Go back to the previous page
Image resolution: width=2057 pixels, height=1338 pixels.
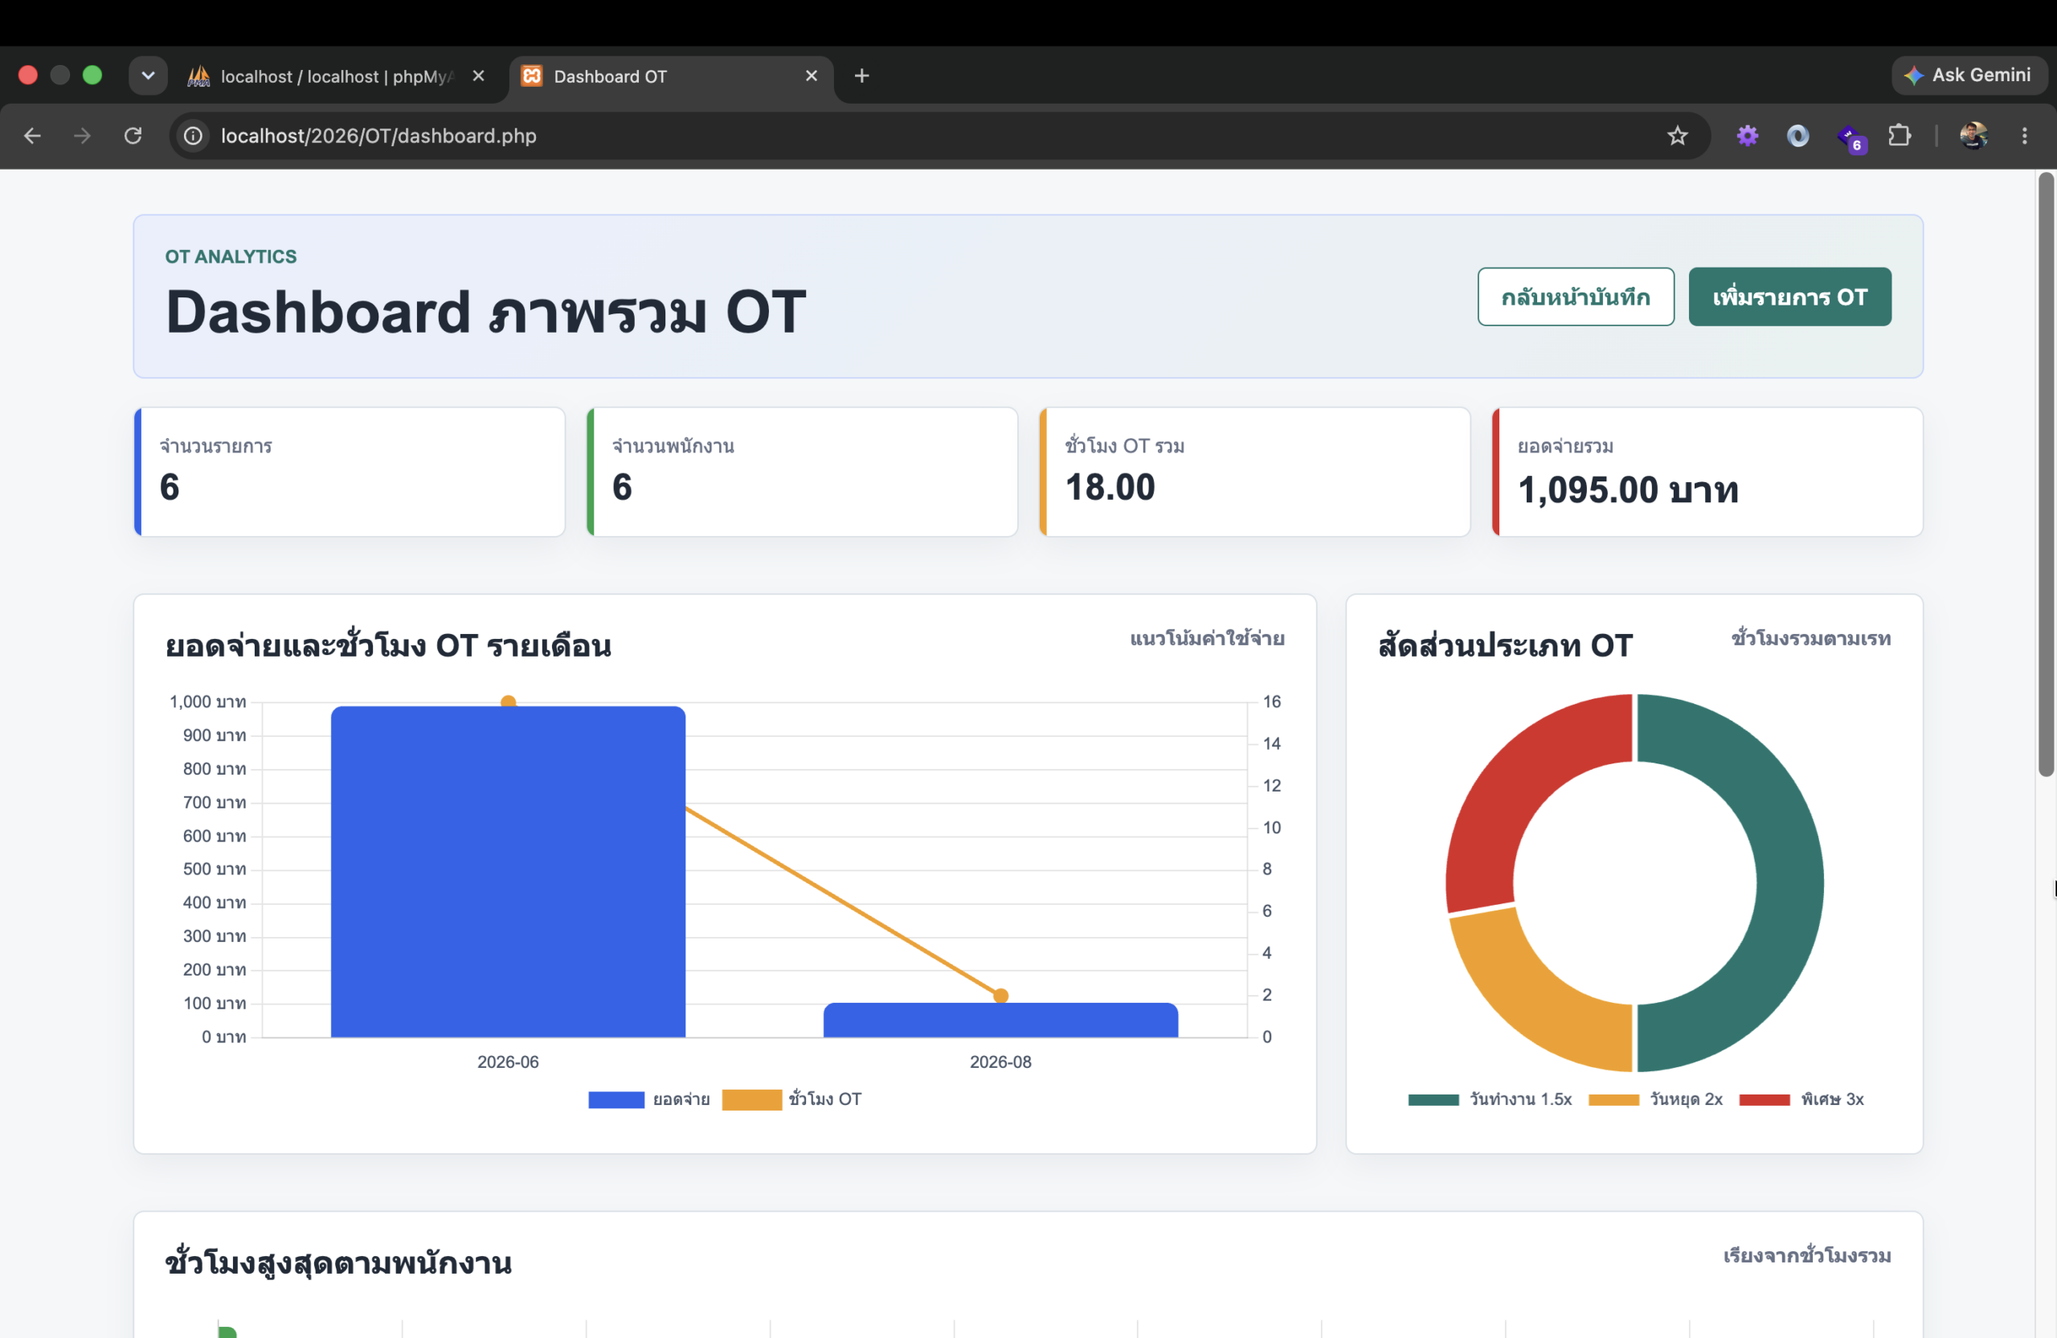pos(32,136)
